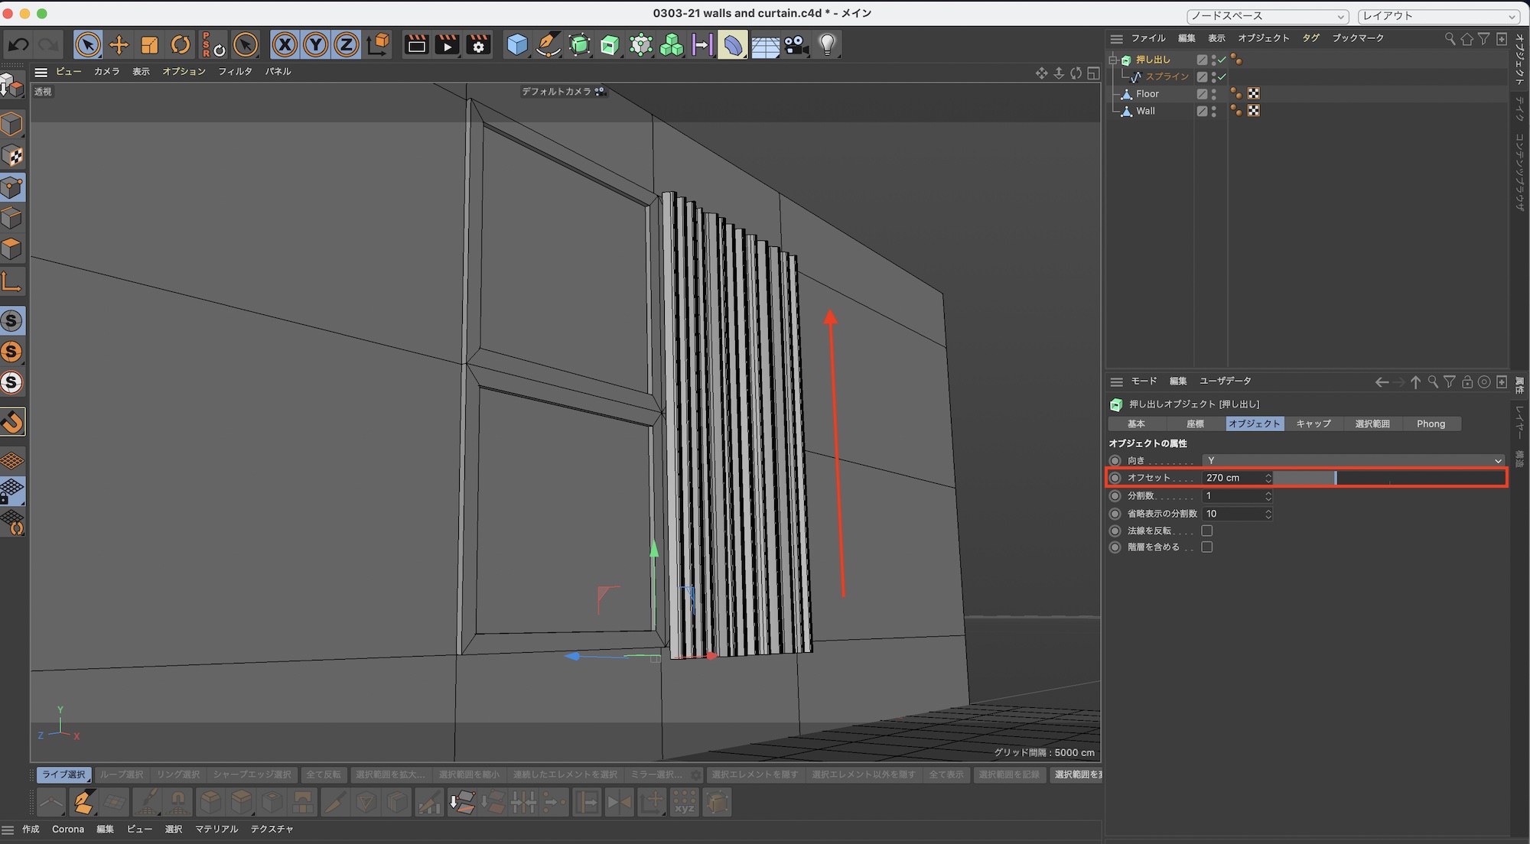Toggle green checkmark of 押し出し object

(x=1222, y=60)
